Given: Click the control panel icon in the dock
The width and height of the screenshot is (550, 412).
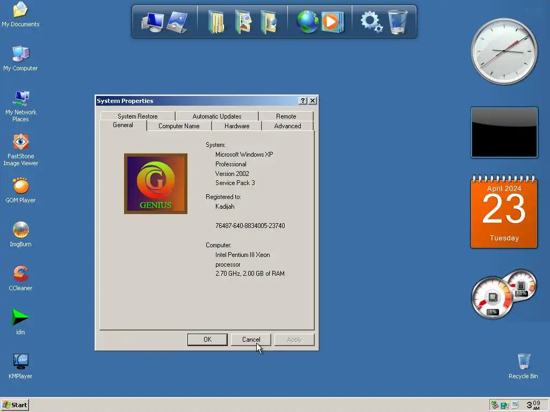Looking at the screenshot, I should pos(177,22).
